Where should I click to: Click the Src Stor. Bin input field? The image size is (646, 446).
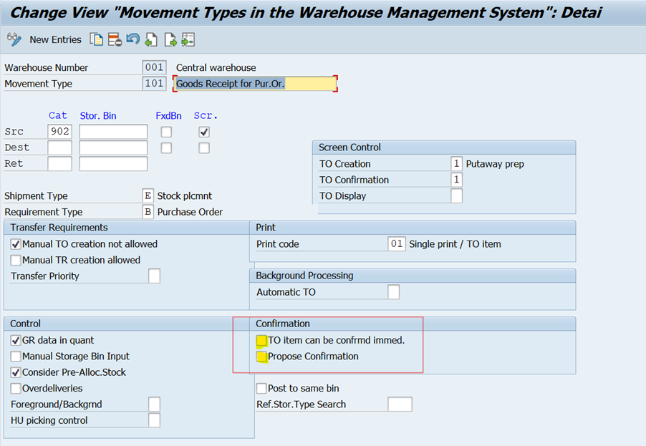point(113,132)
